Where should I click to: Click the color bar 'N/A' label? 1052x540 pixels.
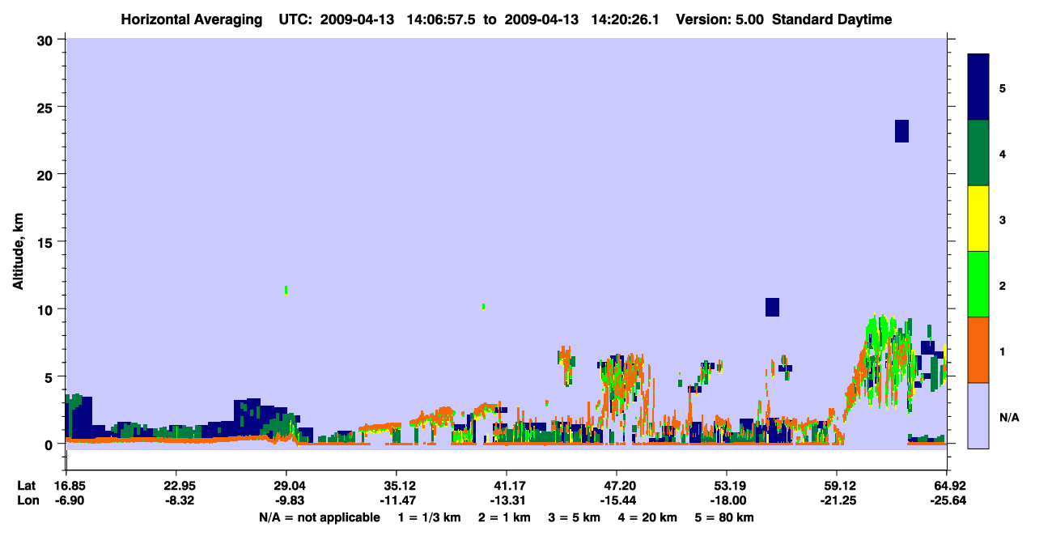1008,417
